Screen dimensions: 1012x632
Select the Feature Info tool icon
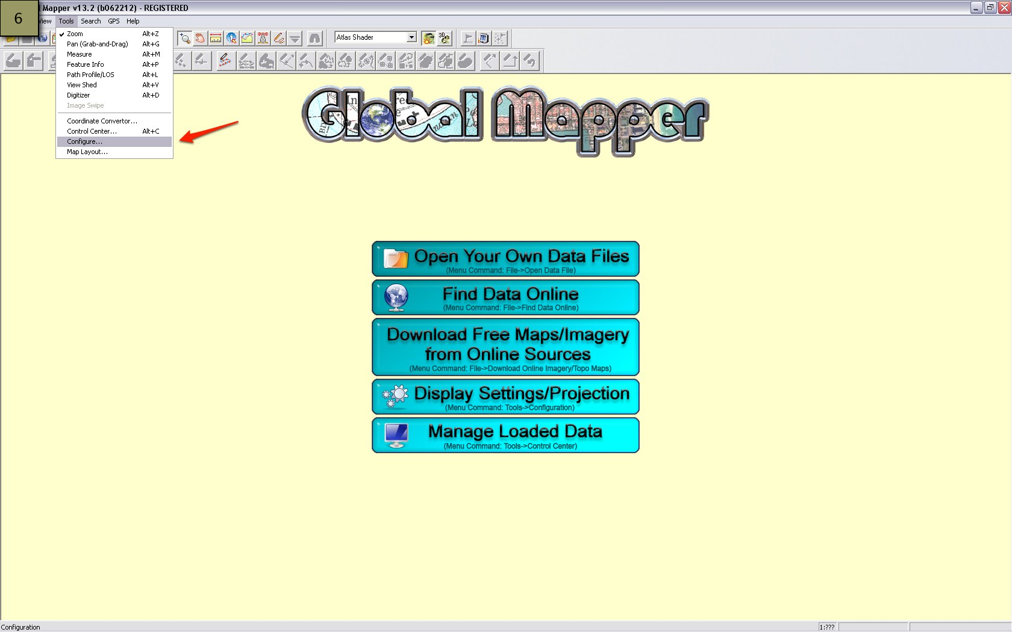(x=231, y=38)
